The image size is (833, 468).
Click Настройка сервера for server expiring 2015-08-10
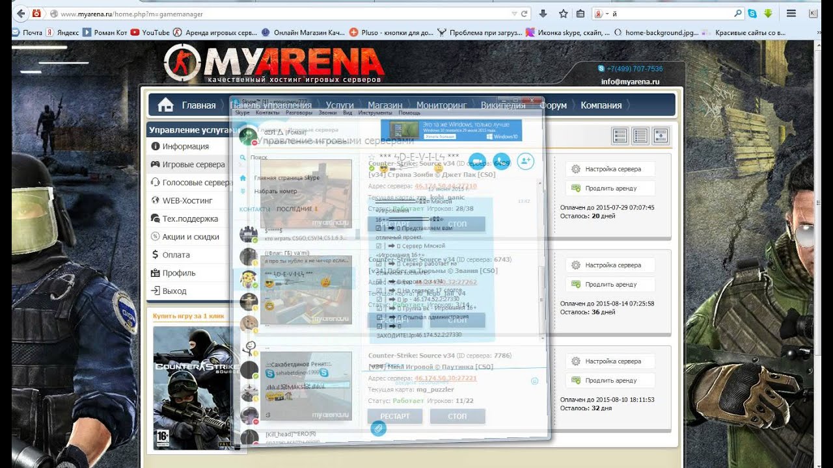point(609,361)
